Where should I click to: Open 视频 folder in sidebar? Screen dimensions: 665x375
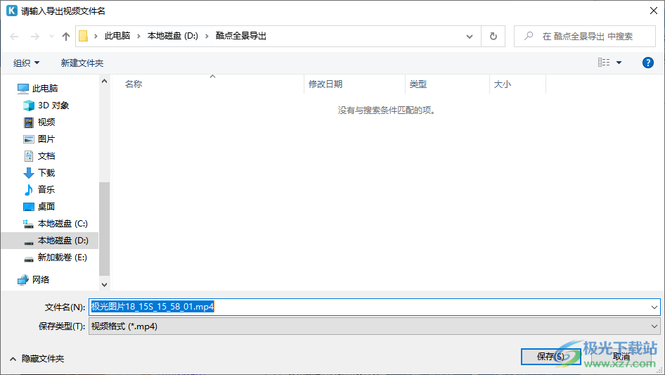click(x=39, y=122)
